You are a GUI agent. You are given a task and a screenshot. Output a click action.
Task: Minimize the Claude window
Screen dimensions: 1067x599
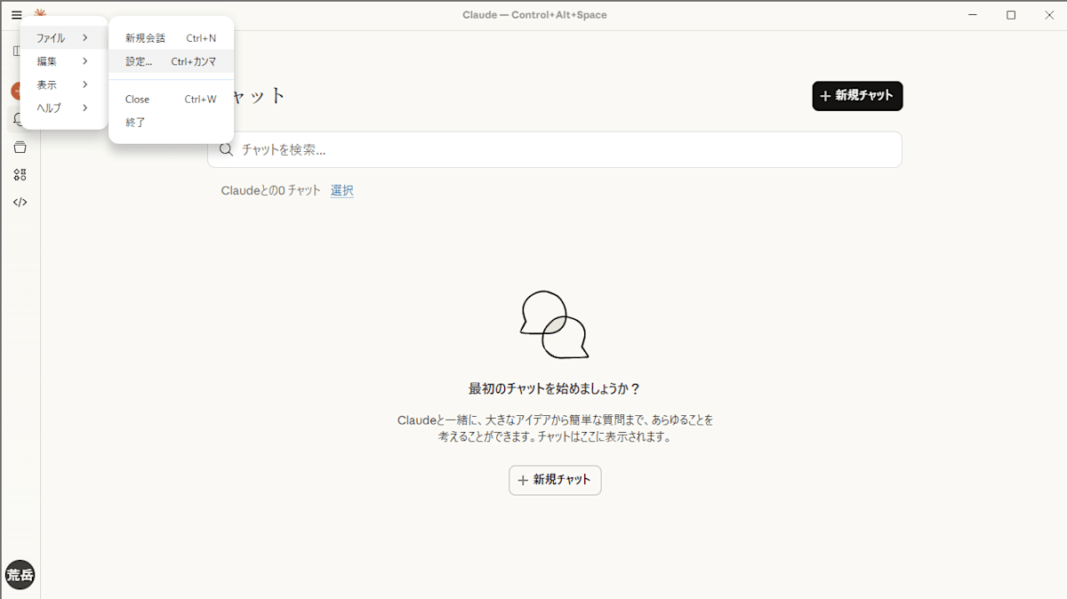click(971, 15)
